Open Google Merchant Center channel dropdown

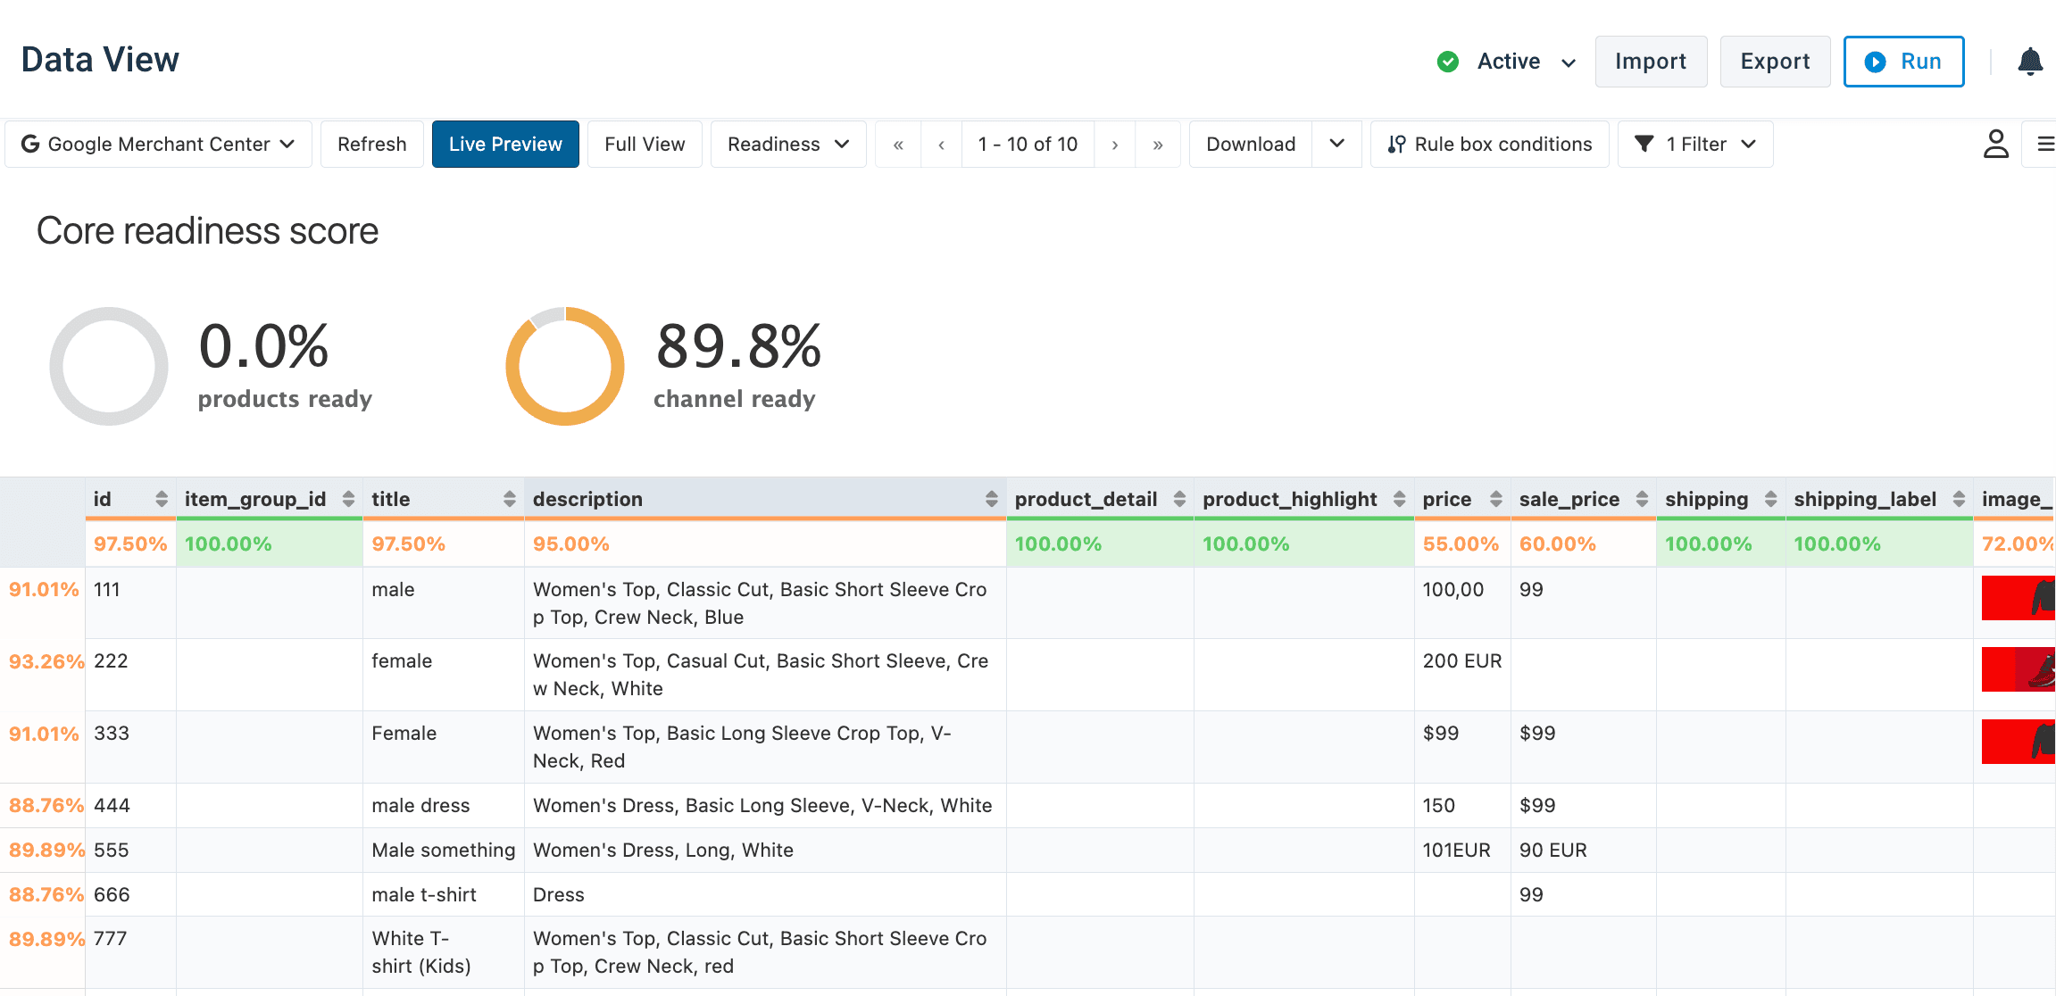click(158, 145)
